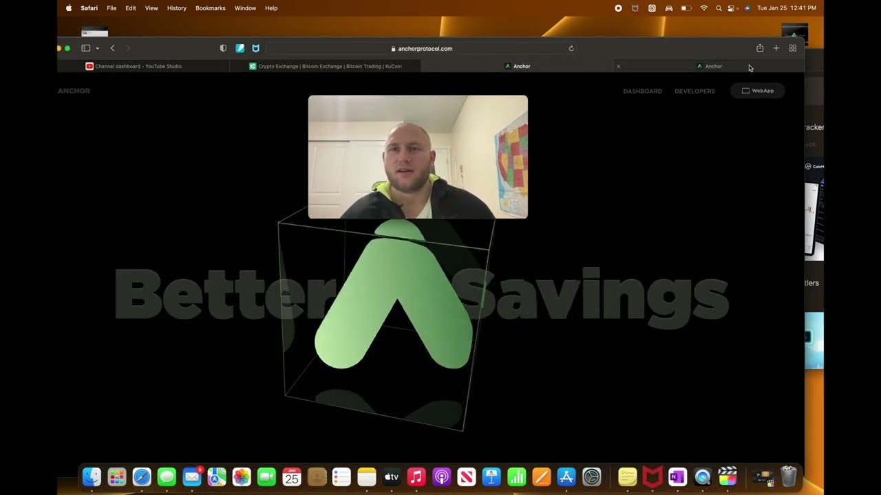The image size is (881, 495).
Task: Open the Edit menu
Action: pyautogui.click(x=131, y=8)
